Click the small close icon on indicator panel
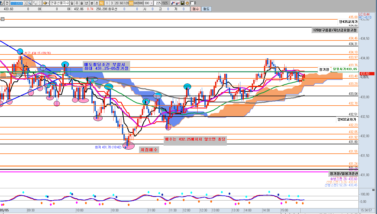The width and height of the screenshot is (377, 214). click(373, 190)
